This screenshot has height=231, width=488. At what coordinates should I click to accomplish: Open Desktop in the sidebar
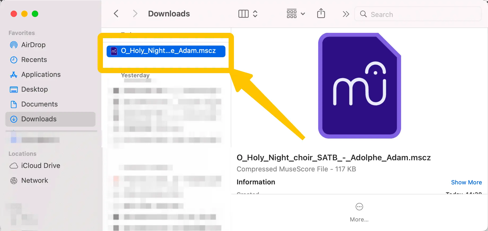tap(50, 89)
